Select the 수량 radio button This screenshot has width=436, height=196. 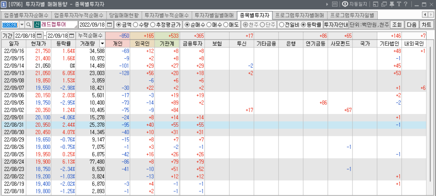(x=136, y=25)
